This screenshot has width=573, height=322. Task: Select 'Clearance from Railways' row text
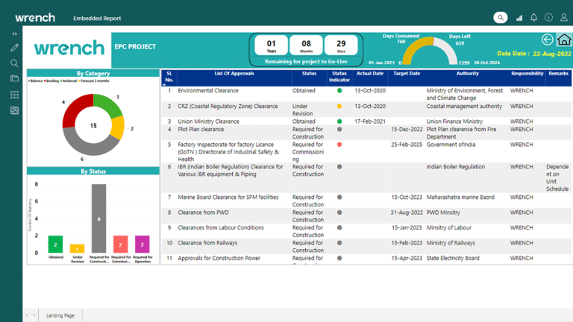click(207, 243)
